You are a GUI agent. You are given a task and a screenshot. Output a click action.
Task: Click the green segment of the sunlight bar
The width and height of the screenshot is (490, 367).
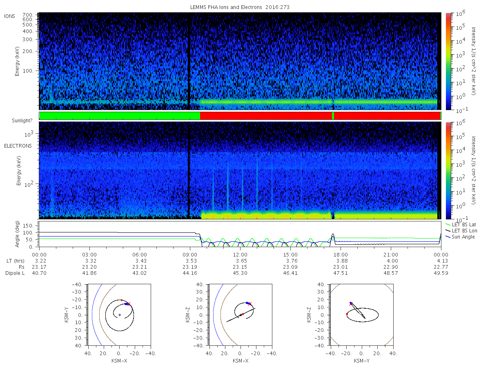pyautogui.click(x=120, y=116)
